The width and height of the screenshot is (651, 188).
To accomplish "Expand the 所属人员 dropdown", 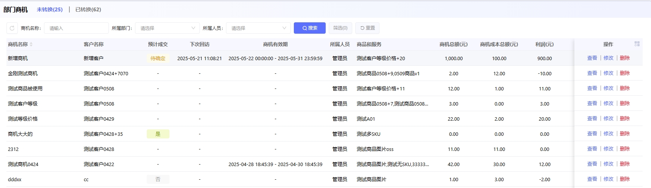I will (258, 28).
